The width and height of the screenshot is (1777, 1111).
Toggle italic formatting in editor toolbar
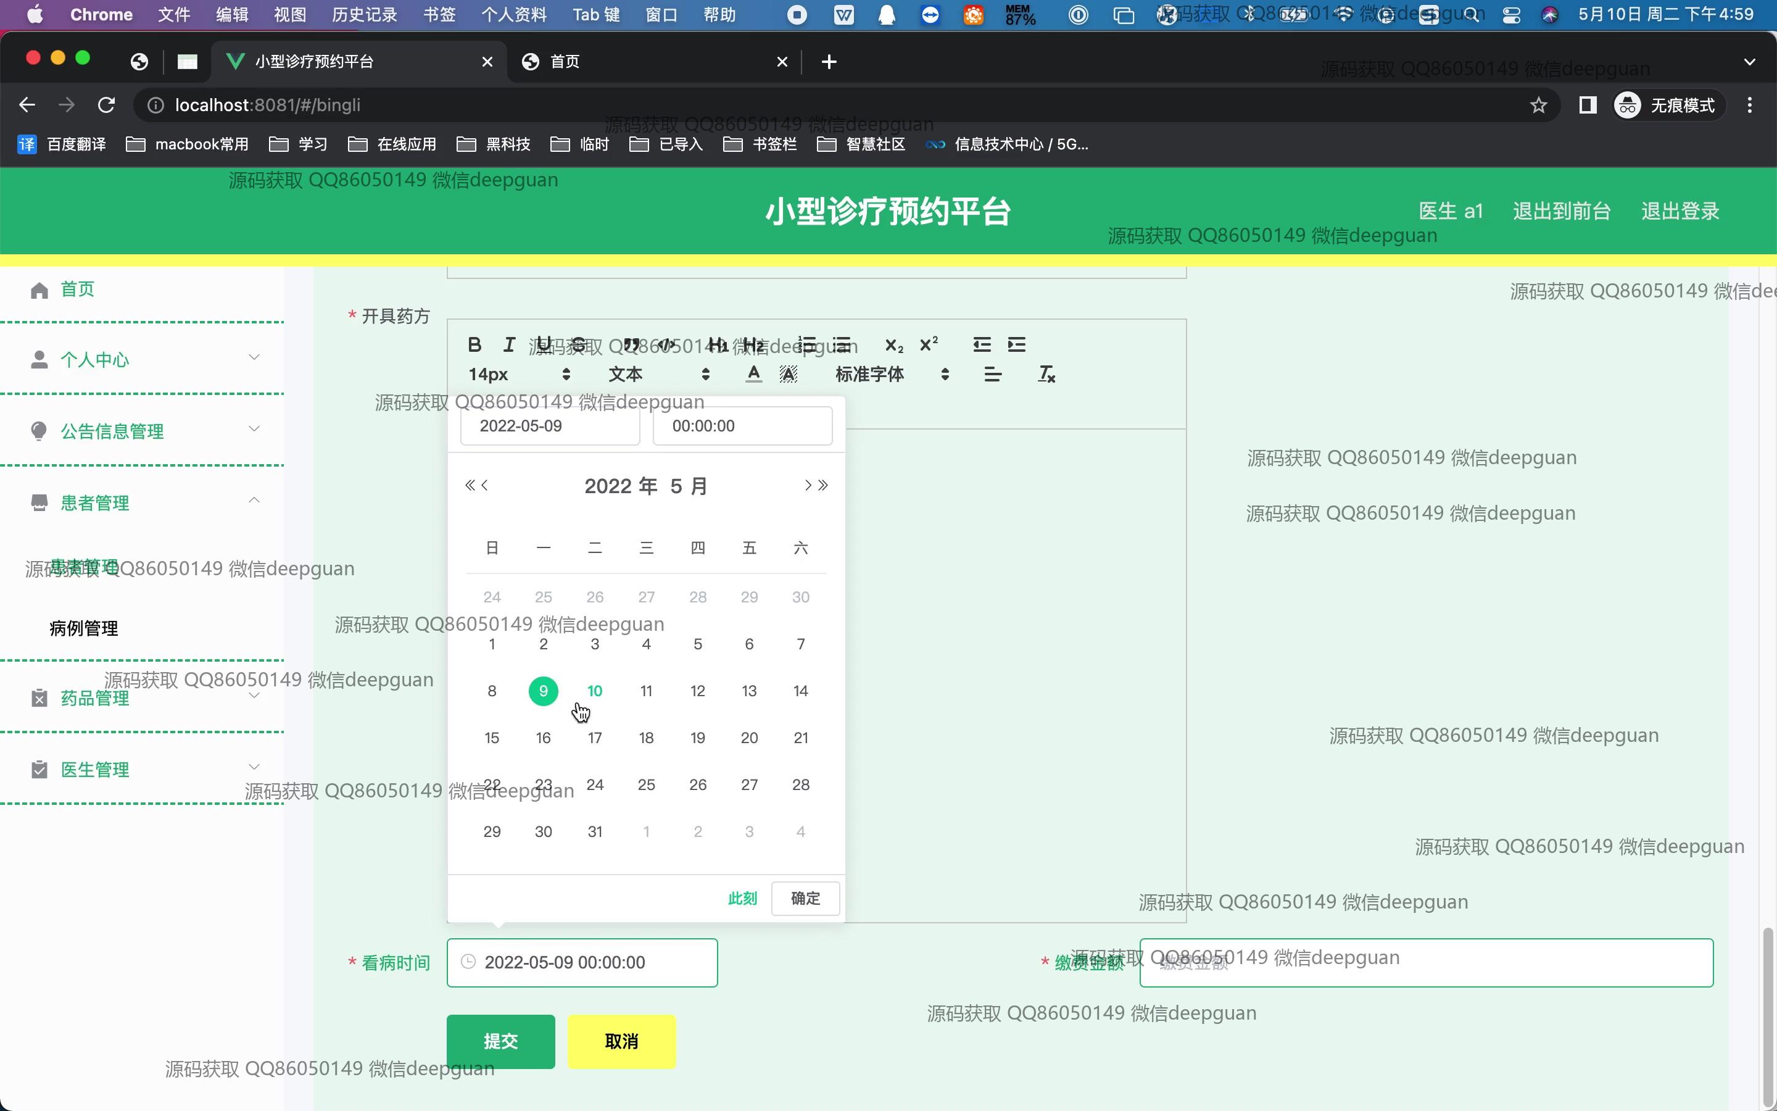tap(509, 344)
